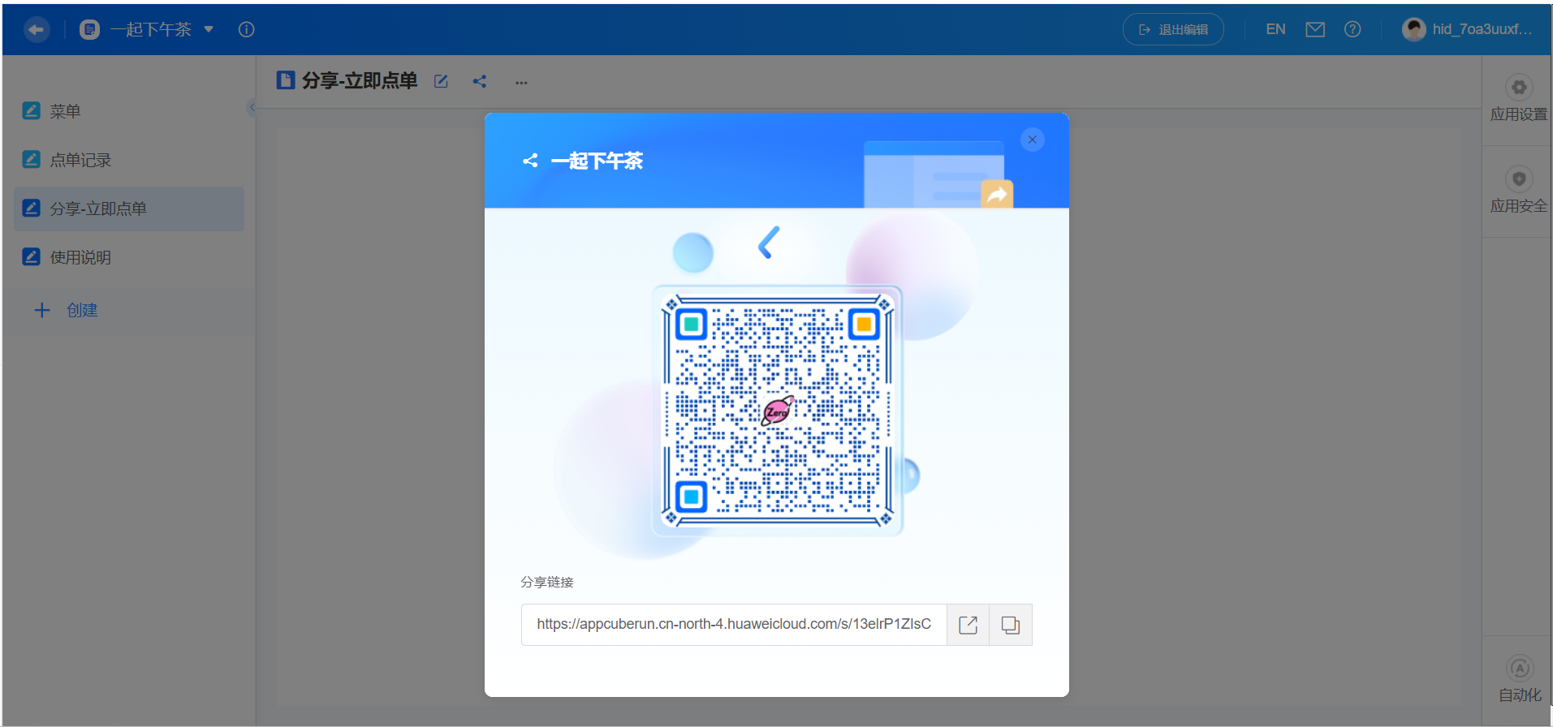This screenshot has width=1553, height=727.
Task: Switch language to EN
Action: [x=1275, y=29]
